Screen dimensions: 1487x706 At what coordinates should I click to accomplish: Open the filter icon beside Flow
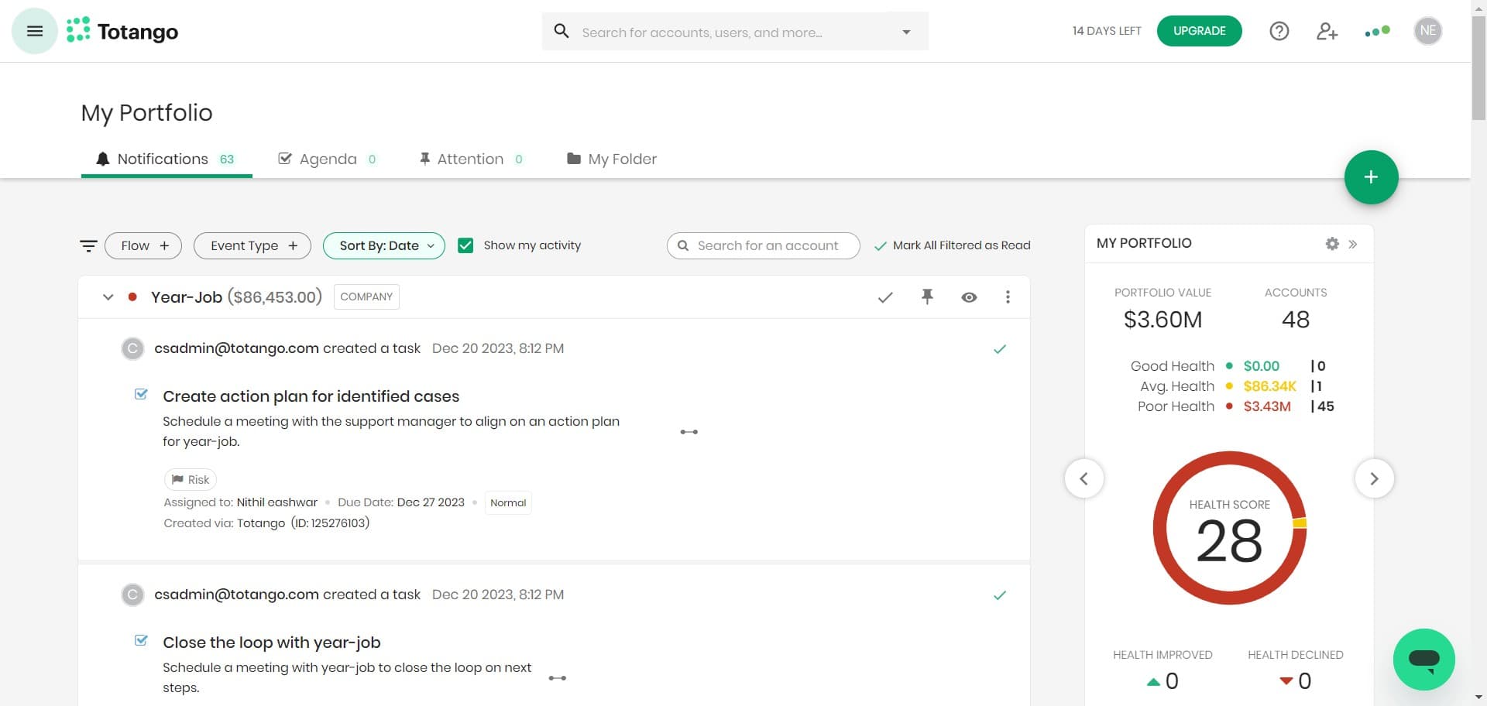tap(88, 245)
